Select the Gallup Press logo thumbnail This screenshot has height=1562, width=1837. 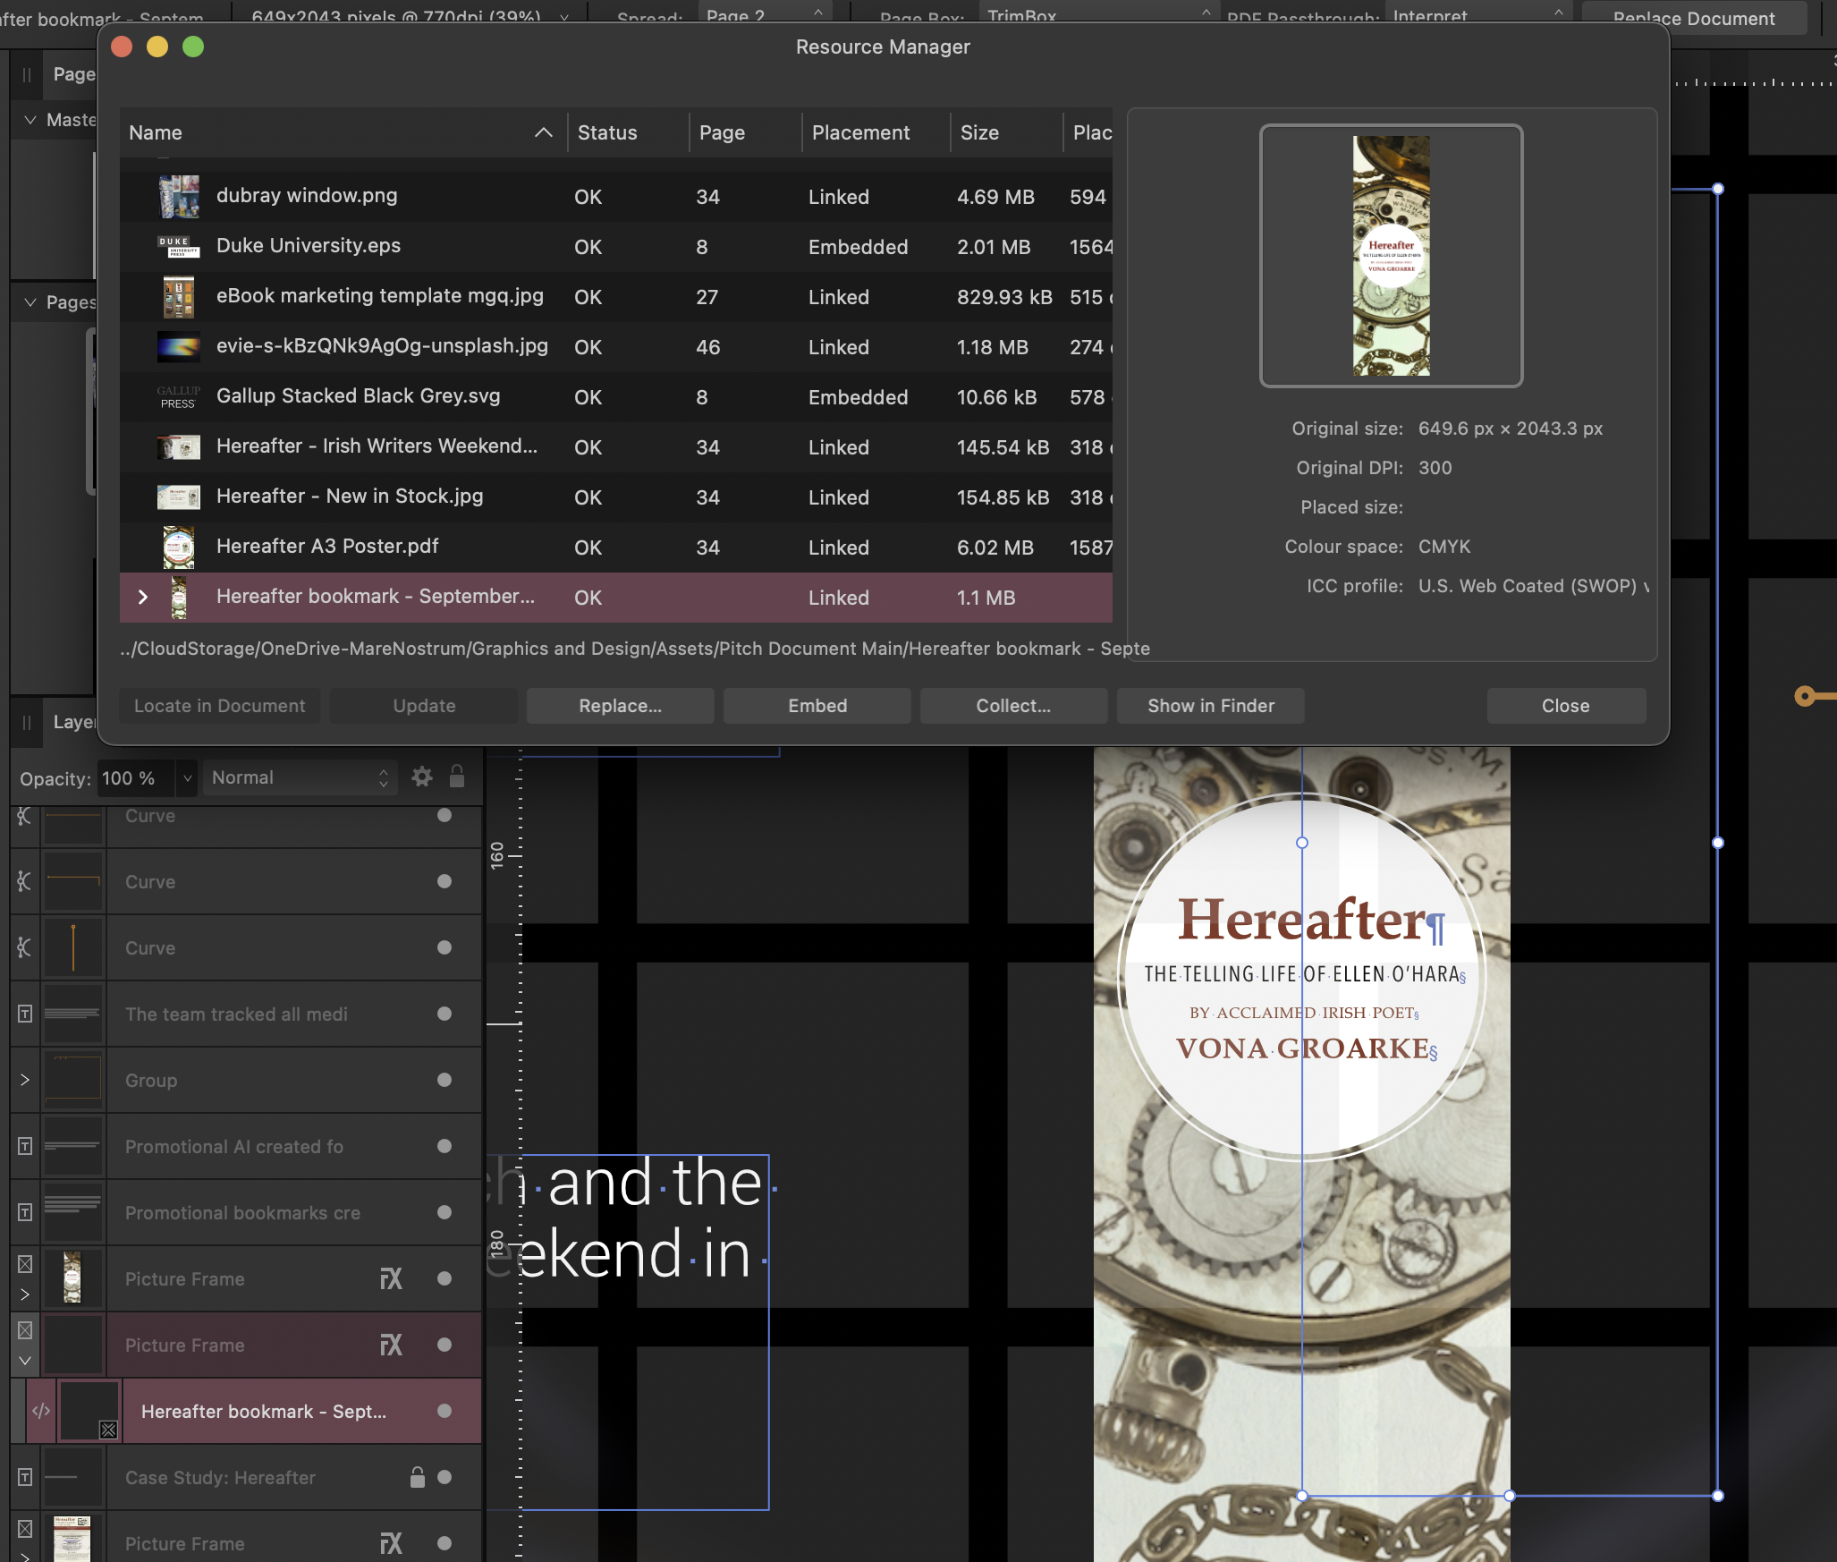click(x=179, y=397)
